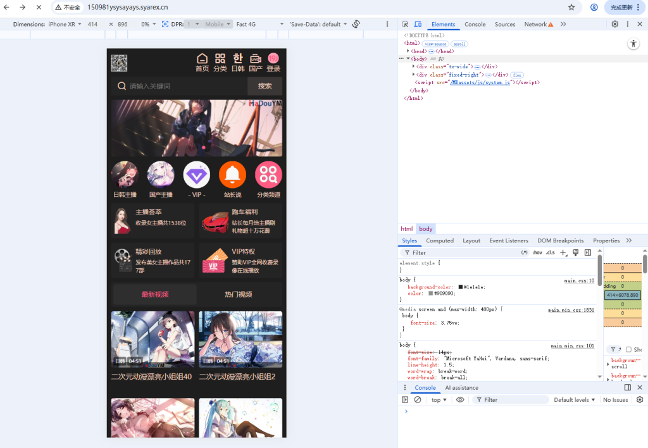Image resolution: width=648 pixels, height=448 pixels.
Task: Open 分类频道 pink icon
Action: coord(268,175)
